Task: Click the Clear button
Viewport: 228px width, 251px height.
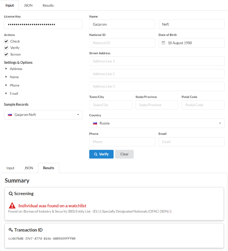Action: [124, 154]
